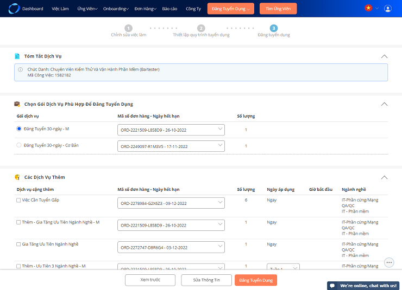Image resolution: width=402 pixels, height=290 pixels.
Task: Go to step 1 Chỉnh sửa việc làm
Action: click(x=128, y=28)
